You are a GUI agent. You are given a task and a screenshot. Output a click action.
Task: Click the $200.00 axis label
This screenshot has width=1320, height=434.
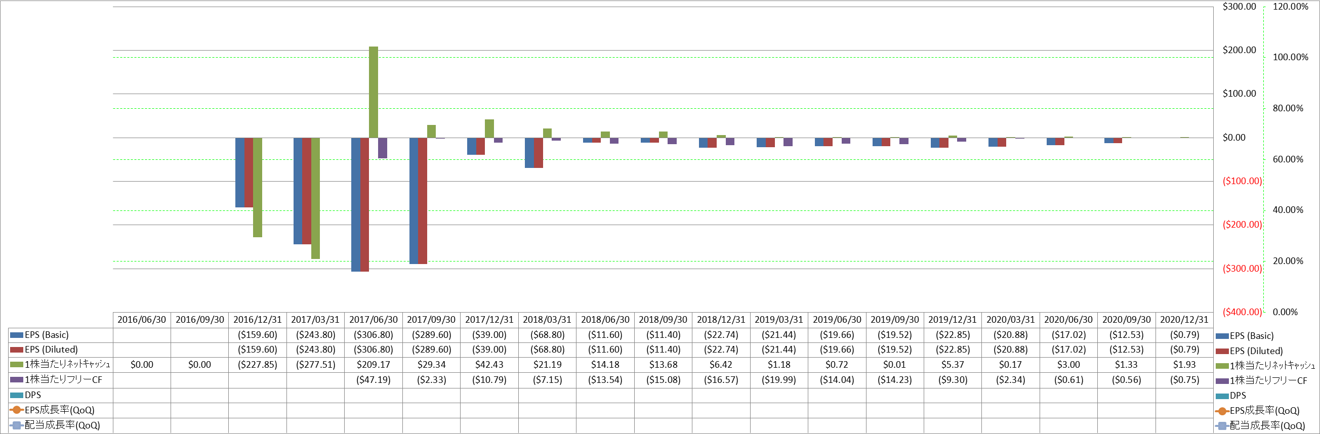(1239, 50)
